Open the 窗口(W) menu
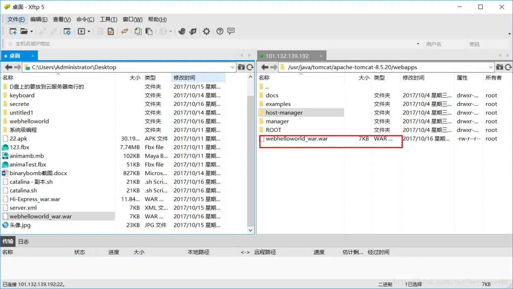513x289 pixels. [132, 19]
